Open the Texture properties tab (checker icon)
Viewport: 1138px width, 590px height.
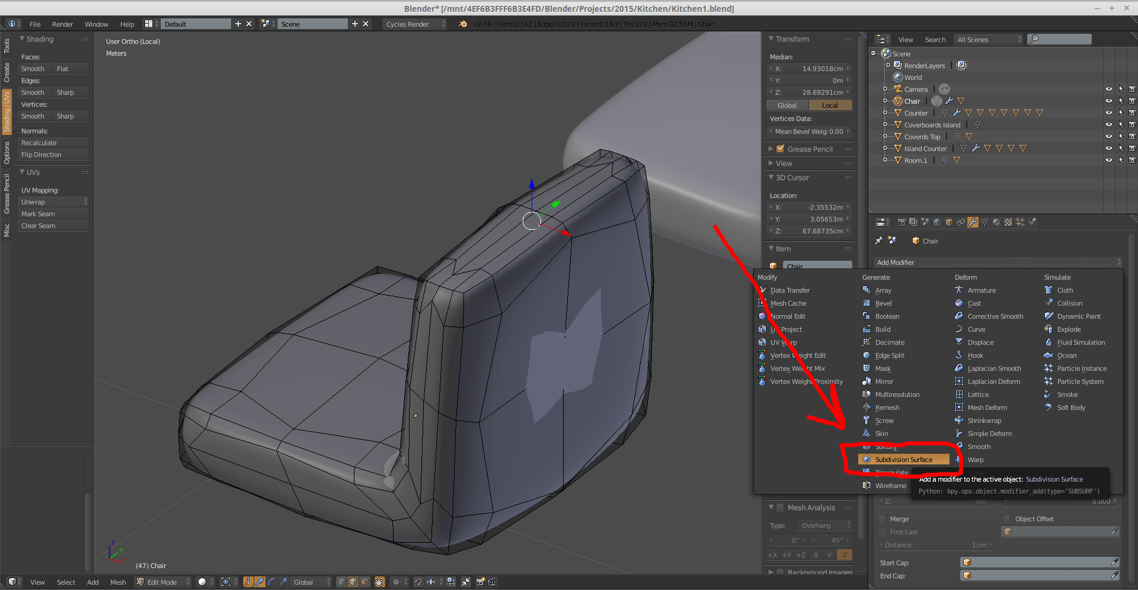tap(1009, 222)
